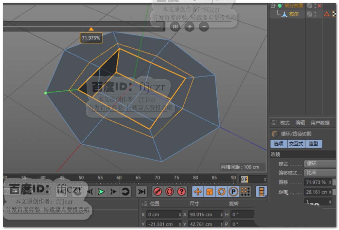339x230 pixels.
Task: Click the autokeying button
Action: (169, 192)
